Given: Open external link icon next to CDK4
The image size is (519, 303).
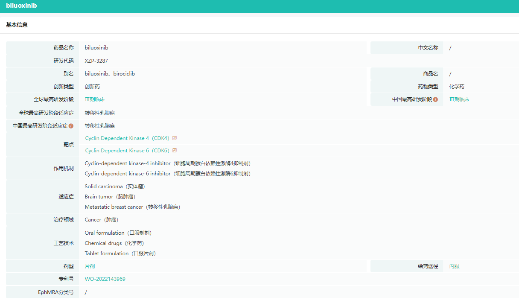Looking at the screenshot, I should (x=175, y=138).
